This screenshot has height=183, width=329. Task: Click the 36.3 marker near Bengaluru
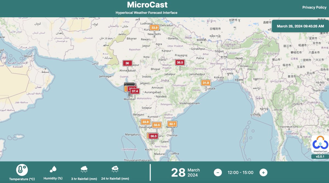point(153,136)
